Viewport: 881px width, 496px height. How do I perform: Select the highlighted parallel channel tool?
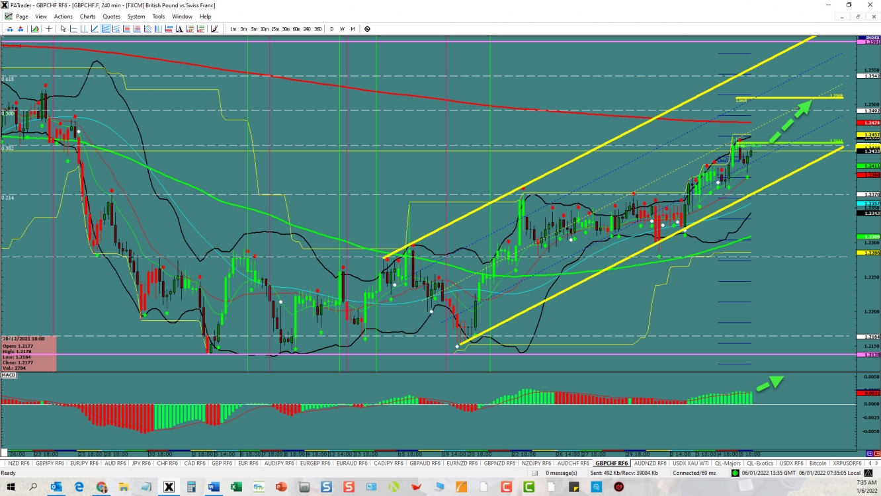[x=106, y=29]
